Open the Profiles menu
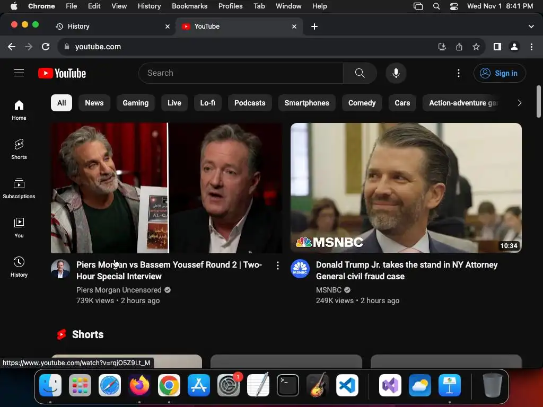The width and height of the screenshot is (543, 407). pos(230,6)
